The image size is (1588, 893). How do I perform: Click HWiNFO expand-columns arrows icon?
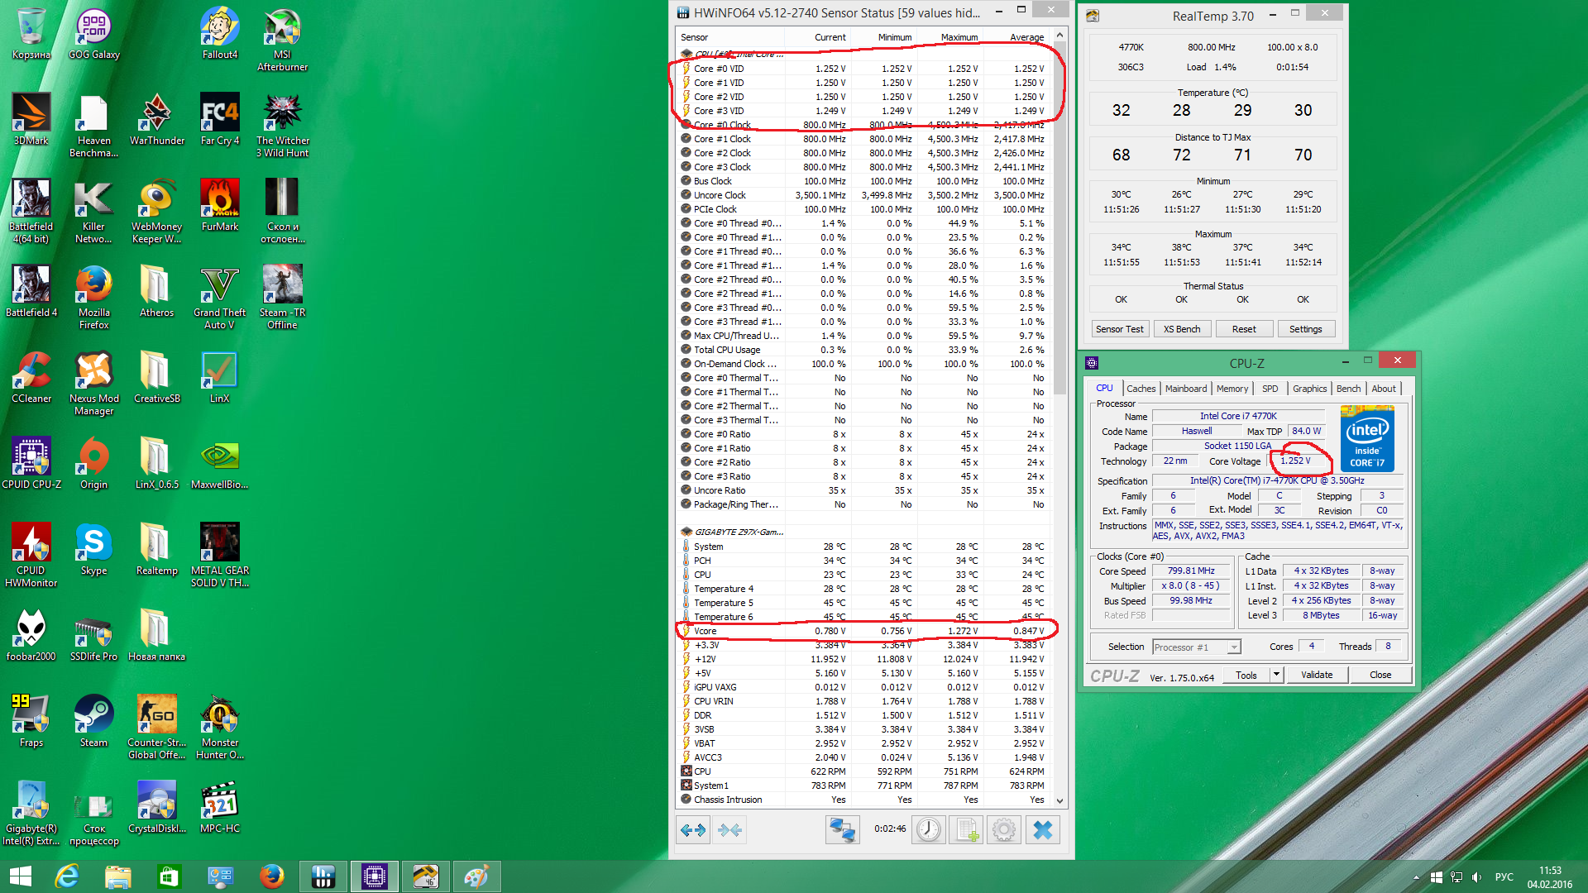pos(693,829)
